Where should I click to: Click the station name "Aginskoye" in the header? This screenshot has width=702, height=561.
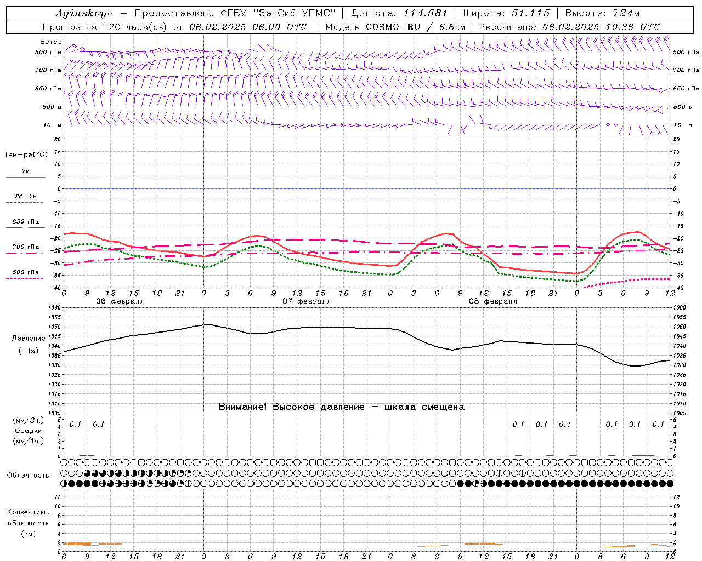tap(84, 13)
